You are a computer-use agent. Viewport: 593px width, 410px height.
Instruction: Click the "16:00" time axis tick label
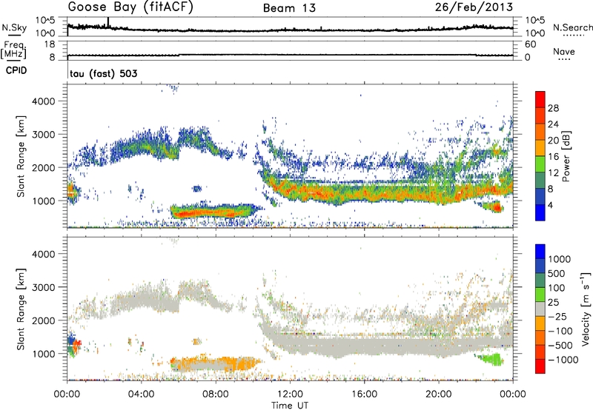pos(365,394)
